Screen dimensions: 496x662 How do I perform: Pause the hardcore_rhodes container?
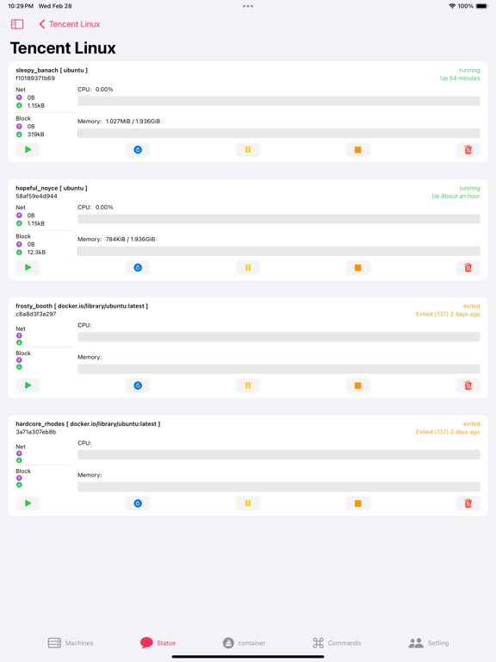point(248,503)
